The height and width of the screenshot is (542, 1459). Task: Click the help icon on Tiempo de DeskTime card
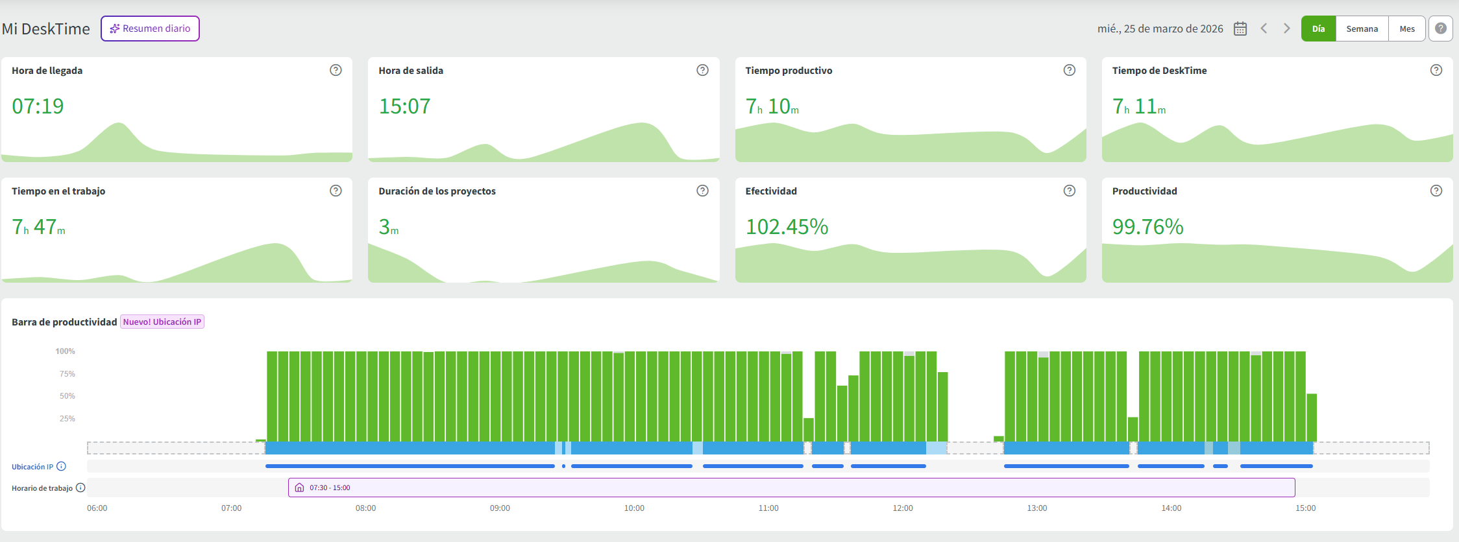point(1436,70)
